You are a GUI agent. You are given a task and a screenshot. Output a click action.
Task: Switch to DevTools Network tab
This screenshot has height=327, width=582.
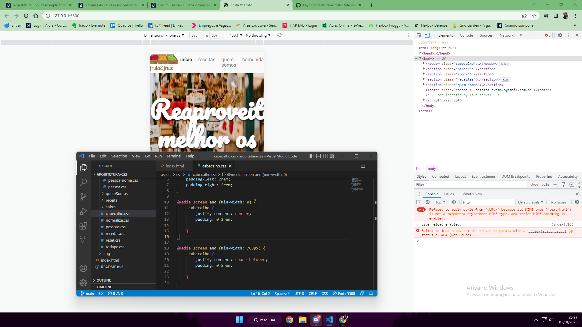(x=506, y=35)
